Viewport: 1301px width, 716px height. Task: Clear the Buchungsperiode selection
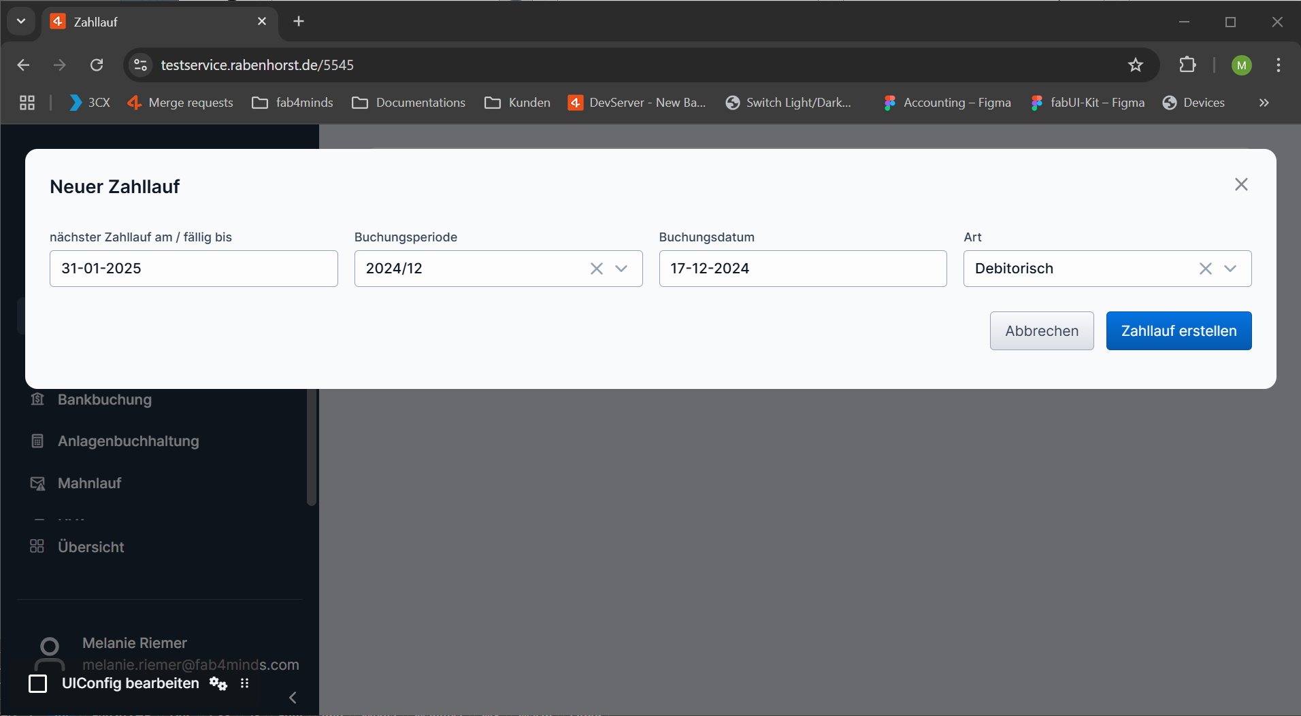point(596,269)
